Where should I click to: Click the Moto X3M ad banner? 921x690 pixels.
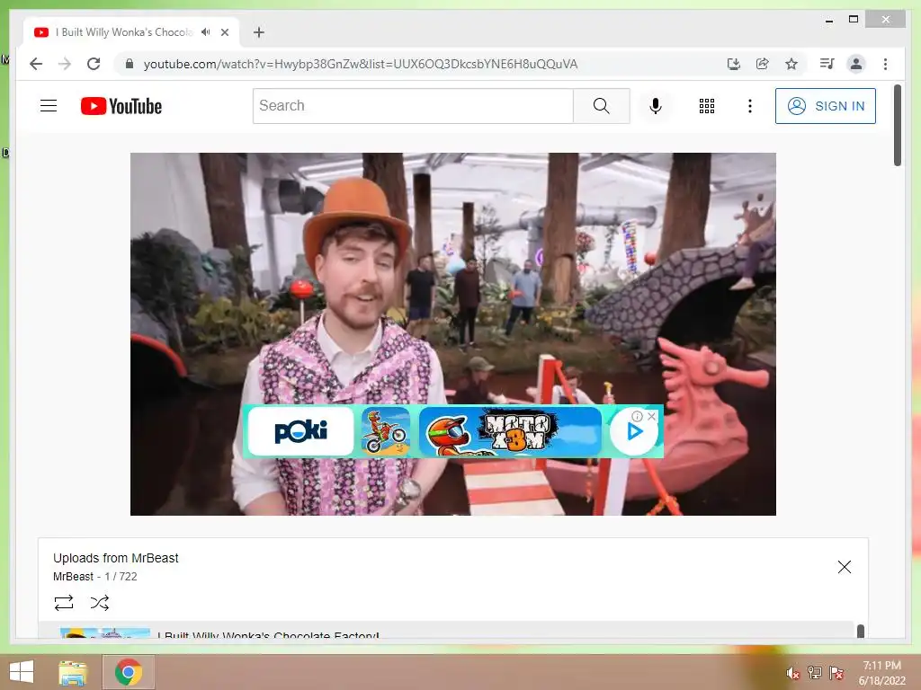tap(510, 431)
